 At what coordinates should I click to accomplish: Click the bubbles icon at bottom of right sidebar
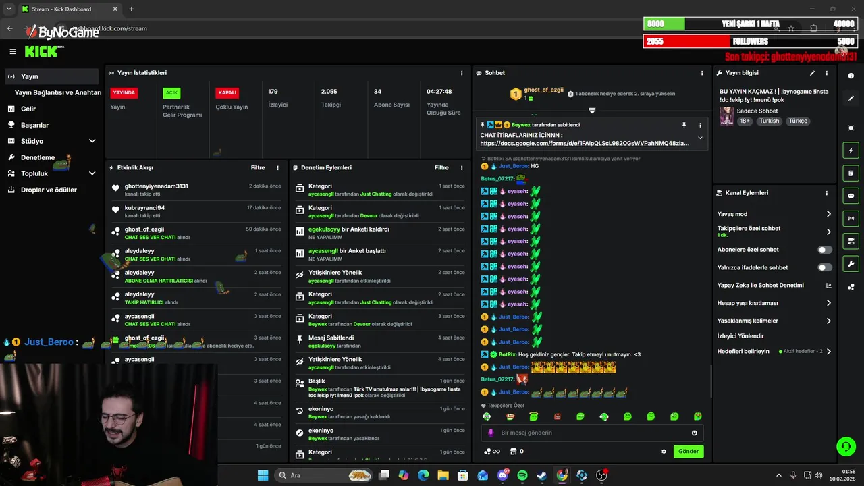851,286
